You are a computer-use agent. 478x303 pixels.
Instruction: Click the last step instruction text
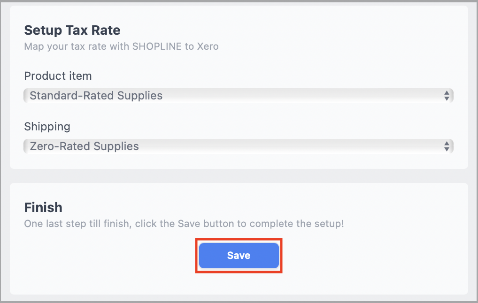[185, 224]
